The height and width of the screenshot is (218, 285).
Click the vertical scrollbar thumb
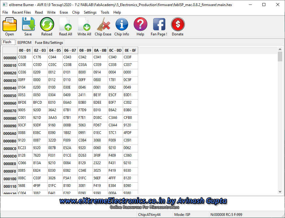pyautogui.click(x=280, y=57)
